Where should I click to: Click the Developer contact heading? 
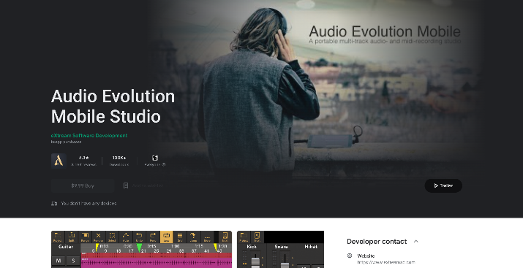pyautogui.click(x=377, y=242)
